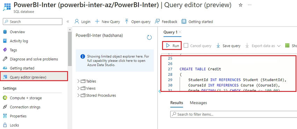
Task: Click the PowerBI-Inter (hadshana) explorer title
Action: pyautogui.click(x=99, y=35)
